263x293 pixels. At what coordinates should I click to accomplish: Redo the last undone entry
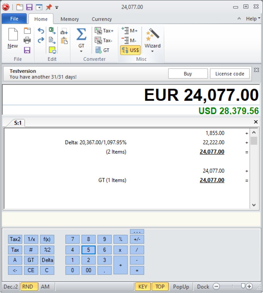[41, 40]
